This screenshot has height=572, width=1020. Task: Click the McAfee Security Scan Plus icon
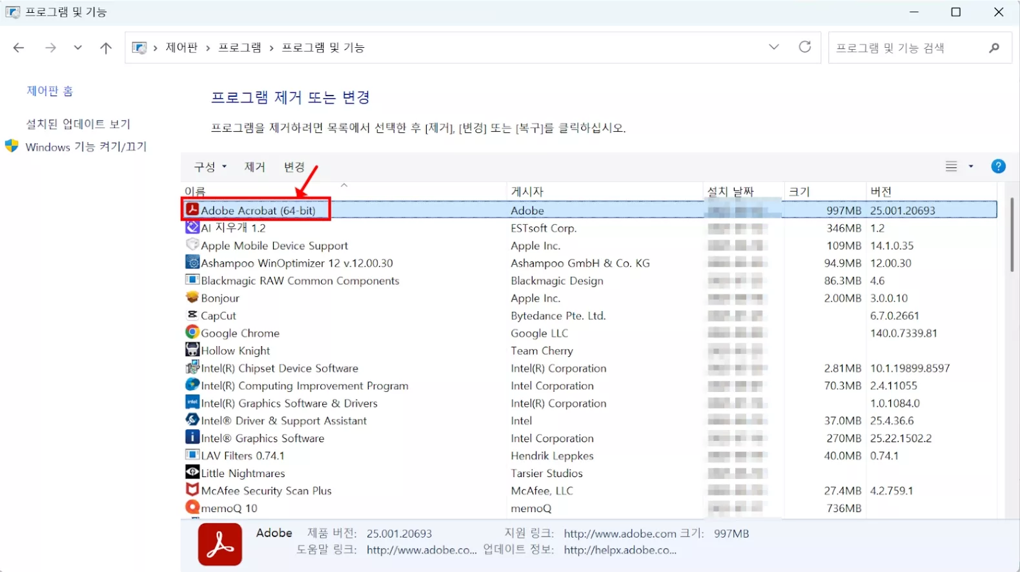[x=192, y=489]
